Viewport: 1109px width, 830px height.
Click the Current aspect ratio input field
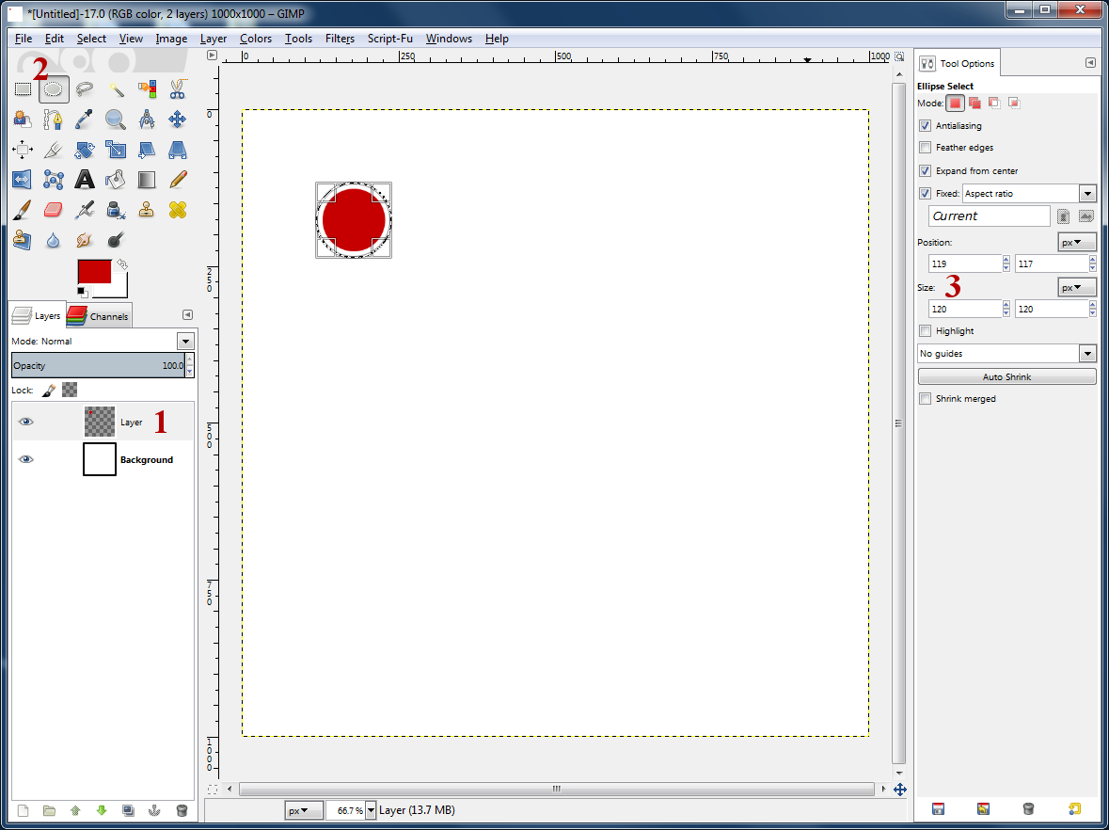point(989,215)
